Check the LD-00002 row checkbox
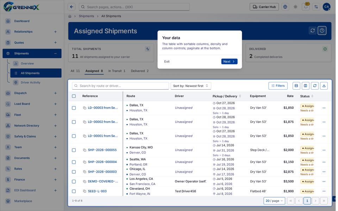Viewport: 338px width, 211px height. tap(74, 122)
